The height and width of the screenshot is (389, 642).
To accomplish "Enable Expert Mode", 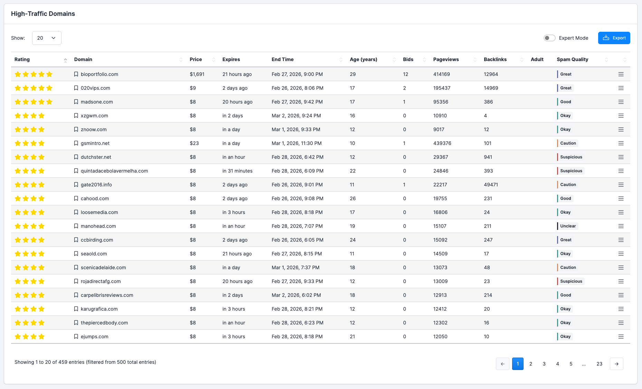I will pos(549,38).
